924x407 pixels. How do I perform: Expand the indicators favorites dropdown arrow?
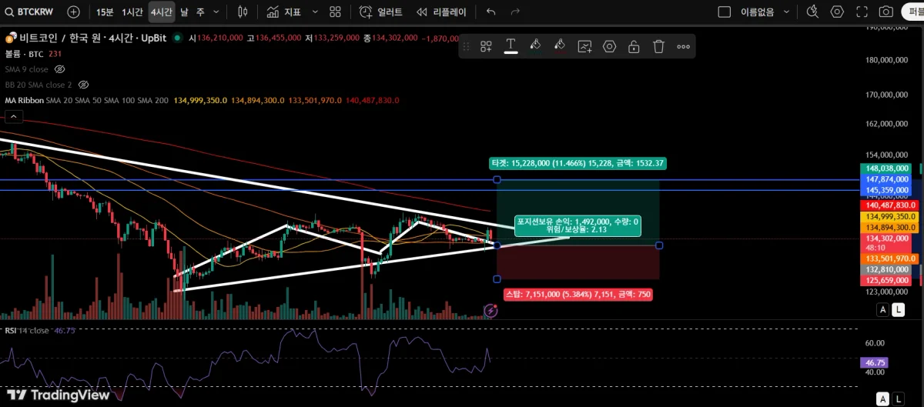point(315,12)
